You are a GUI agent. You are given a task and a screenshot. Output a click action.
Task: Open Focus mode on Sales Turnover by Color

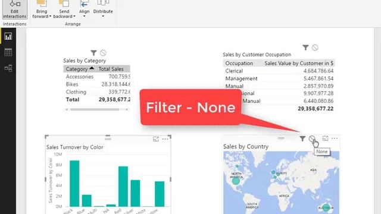click(x=156, y=139)
